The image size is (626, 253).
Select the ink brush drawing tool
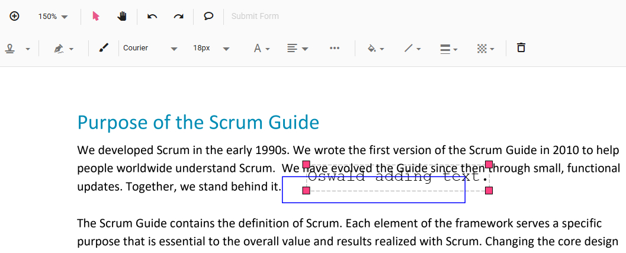(x=104, y=48)
